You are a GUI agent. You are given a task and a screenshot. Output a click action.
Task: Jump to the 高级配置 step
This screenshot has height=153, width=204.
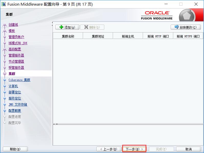point(15,49)
